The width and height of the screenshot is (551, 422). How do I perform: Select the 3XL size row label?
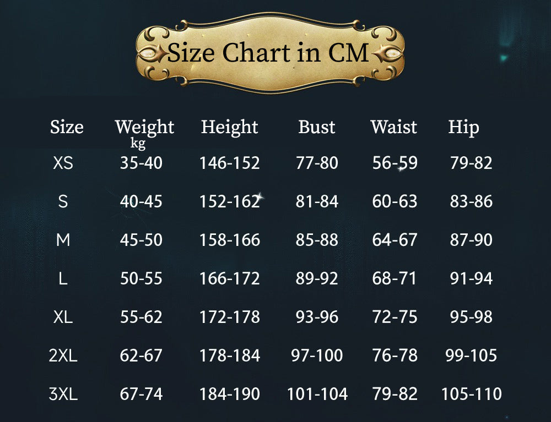(63, 394)
